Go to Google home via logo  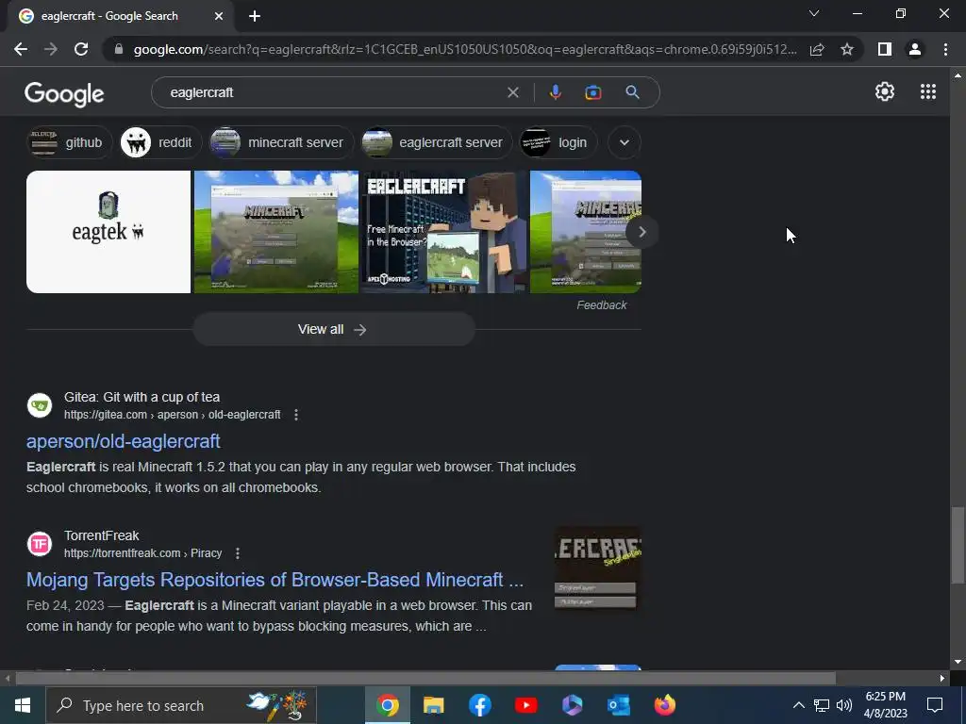tap(64, 93)
